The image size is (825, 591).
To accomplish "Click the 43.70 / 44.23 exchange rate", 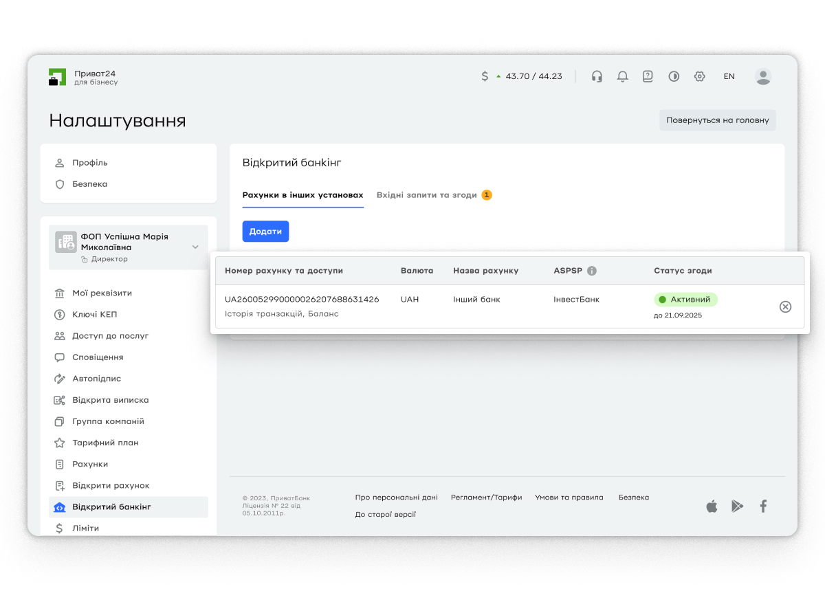I will coord(533,76).
